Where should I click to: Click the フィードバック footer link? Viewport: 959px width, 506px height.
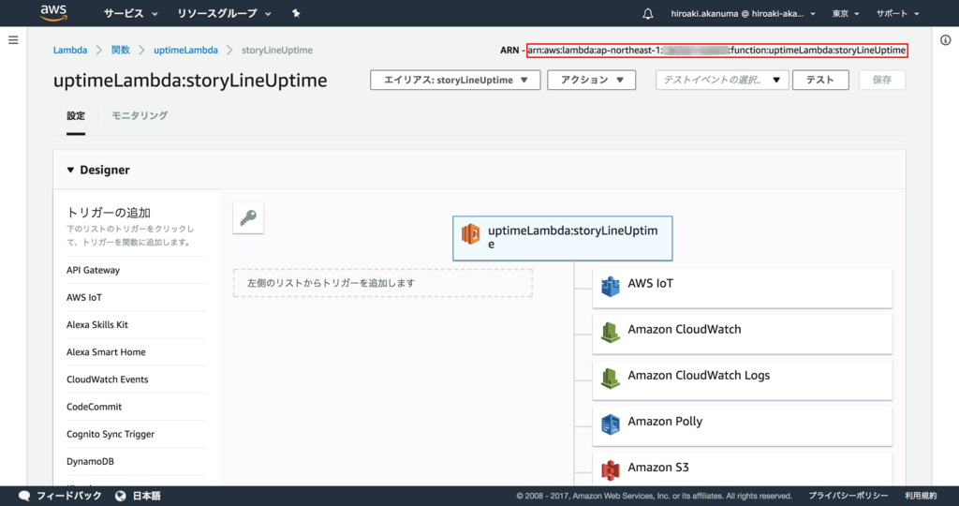click(x=68, y=496)
